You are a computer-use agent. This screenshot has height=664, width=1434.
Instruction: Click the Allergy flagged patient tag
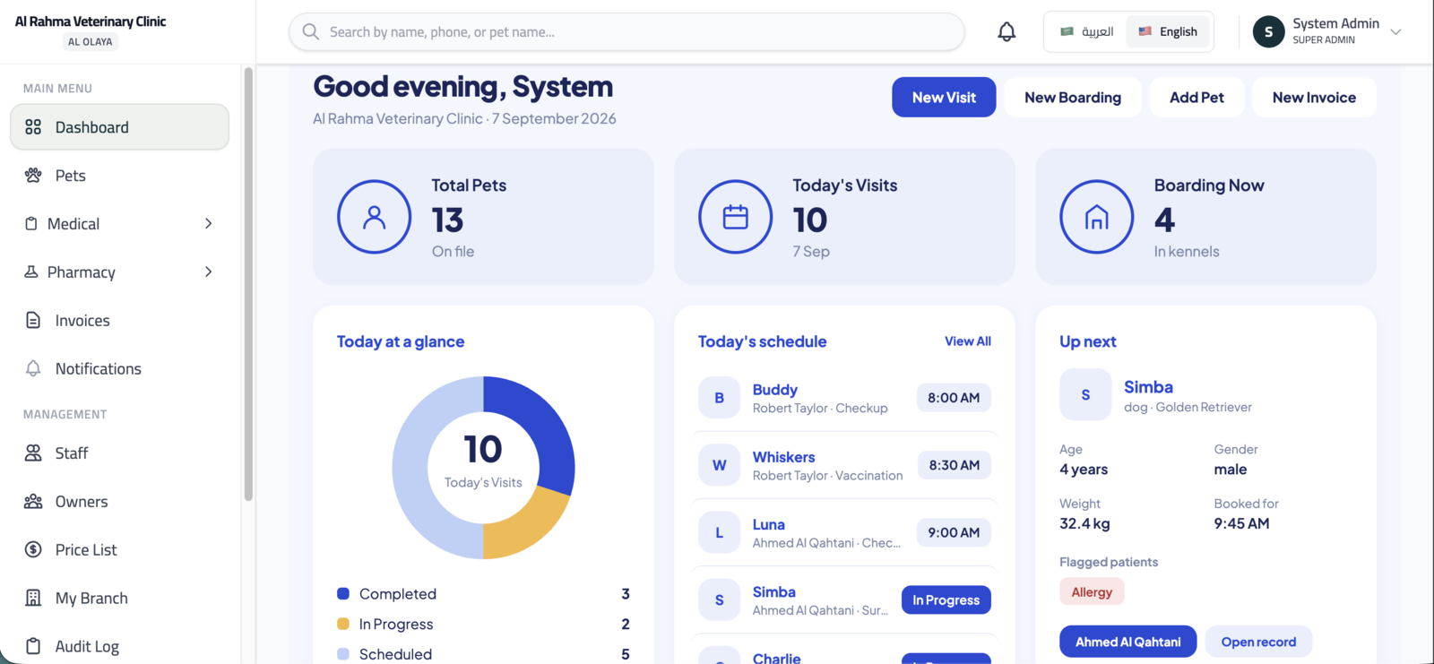(x=1092, y=592)
